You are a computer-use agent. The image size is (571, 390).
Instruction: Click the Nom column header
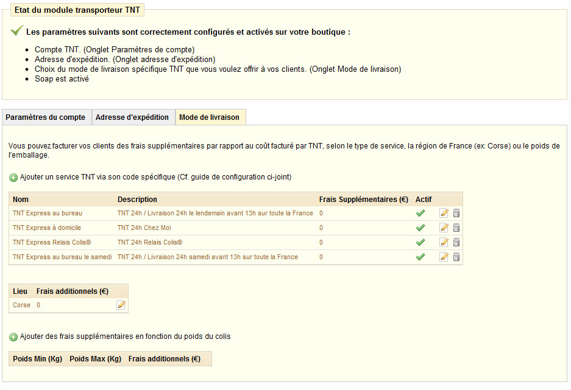21,199
